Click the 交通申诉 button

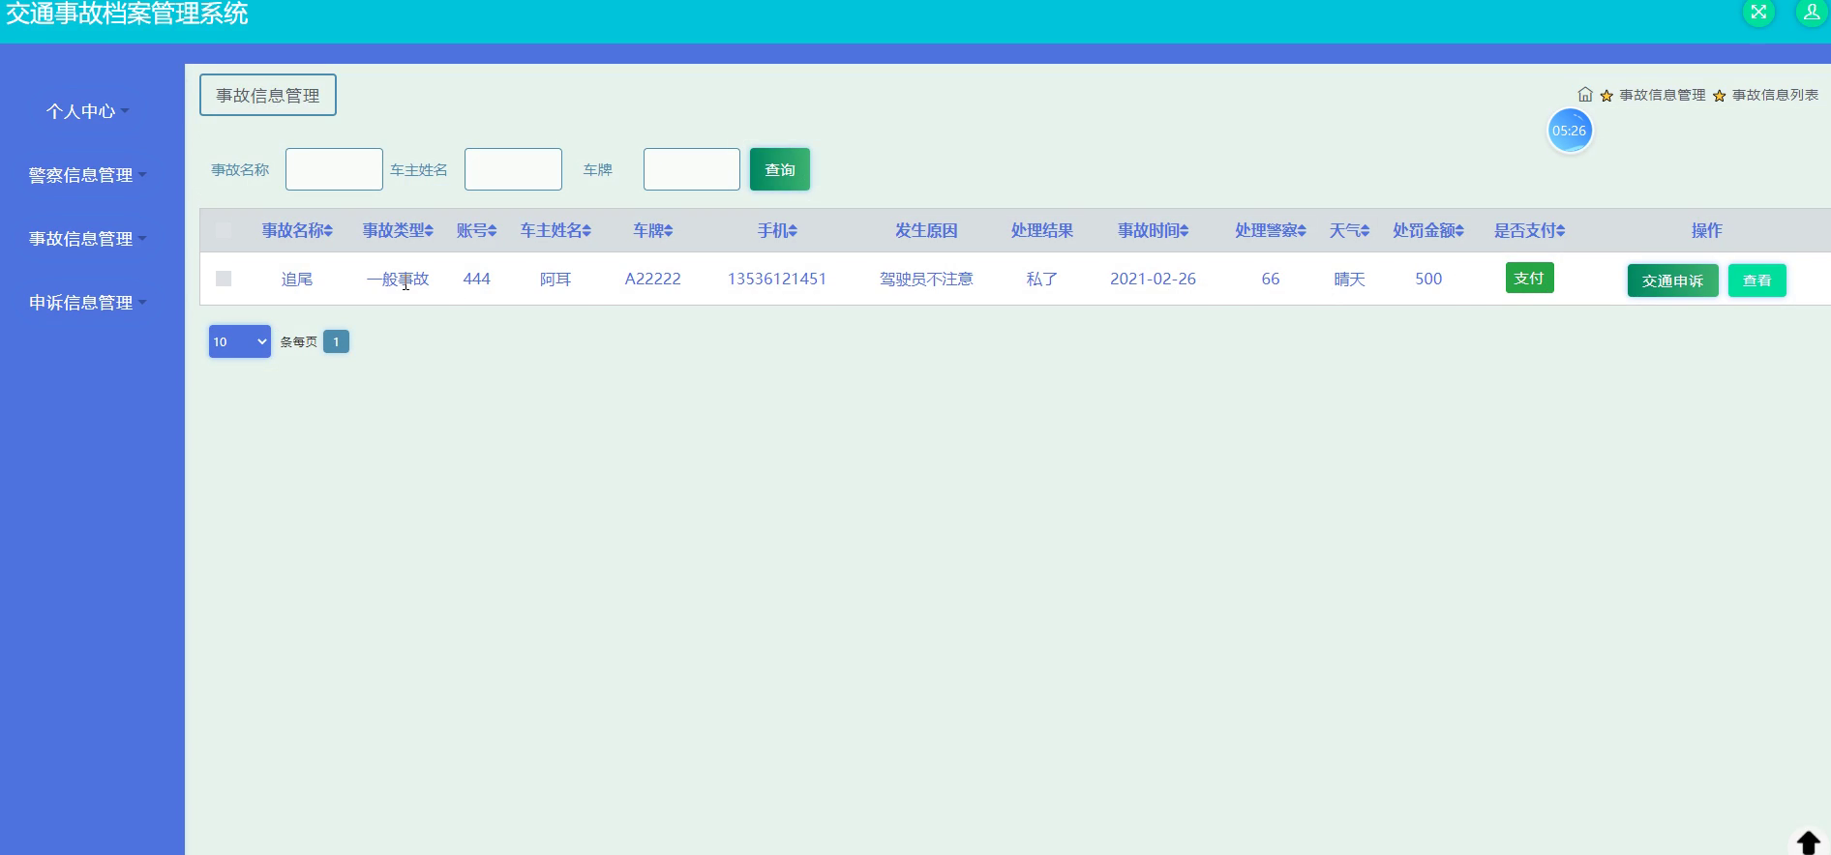click(1672, 280)
